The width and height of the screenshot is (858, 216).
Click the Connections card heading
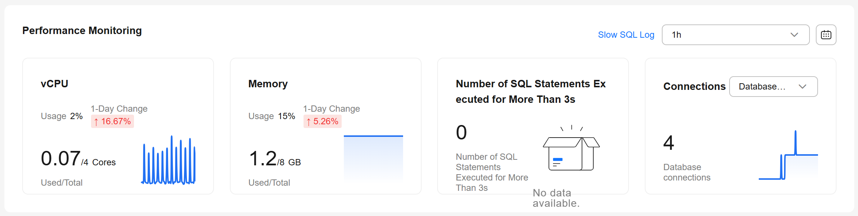click(x=694, y=87)
